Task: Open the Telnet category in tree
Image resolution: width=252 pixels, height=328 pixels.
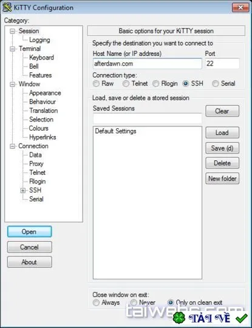Action: point(37,173)
